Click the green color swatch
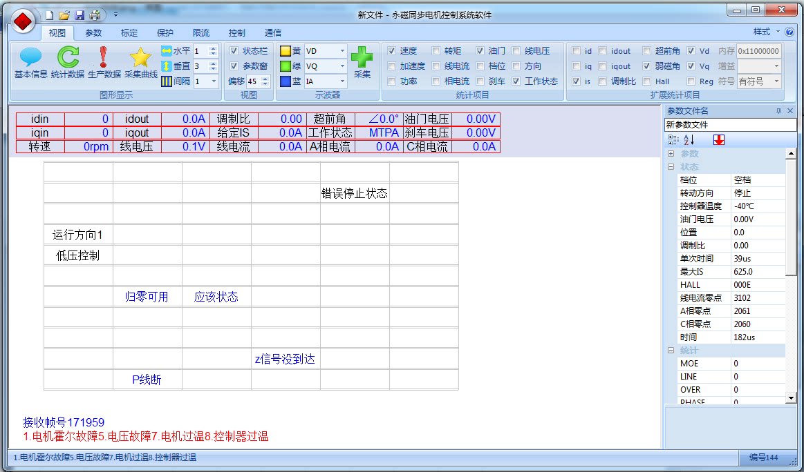Image resolution: width=804 pixels, height=472 pixels. click(x=285, y=66)
